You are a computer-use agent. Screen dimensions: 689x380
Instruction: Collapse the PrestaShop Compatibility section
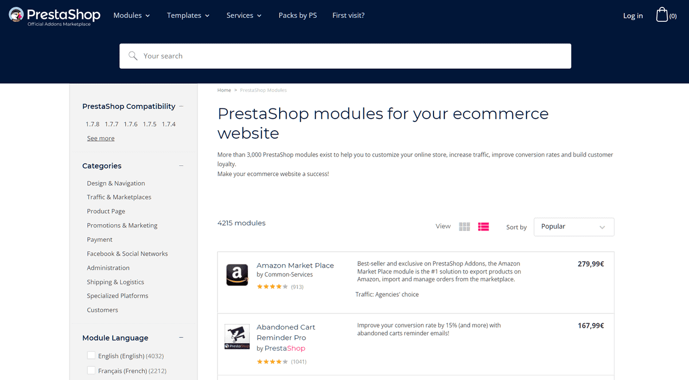(x=181, y=106)
